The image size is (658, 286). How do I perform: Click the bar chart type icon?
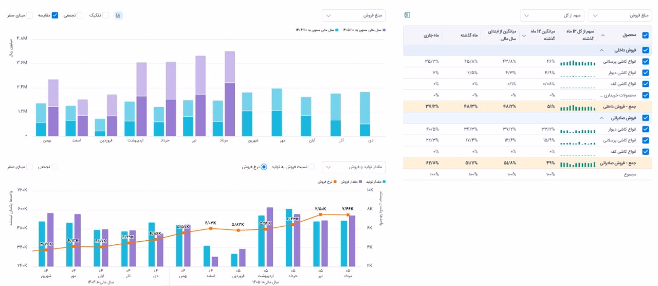118,15
